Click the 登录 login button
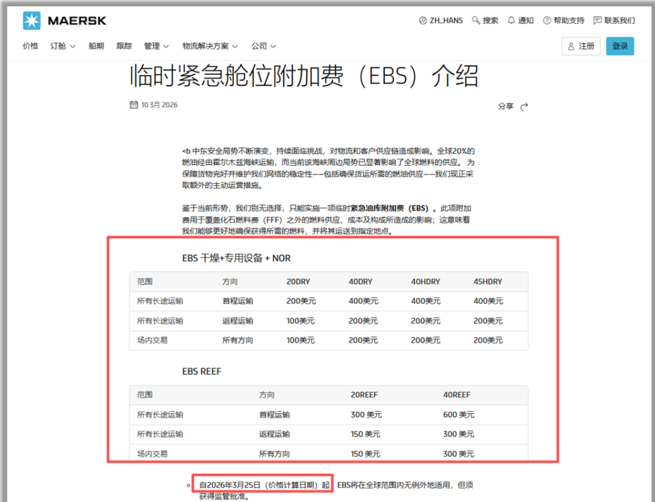 click(x=620, y=46)
